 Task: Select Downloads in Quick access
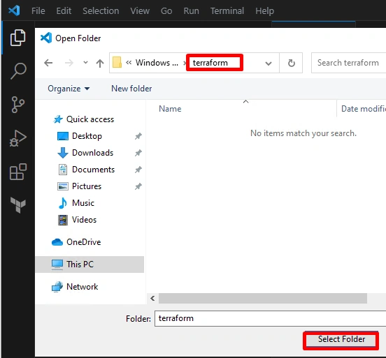[x=92, y=153]
